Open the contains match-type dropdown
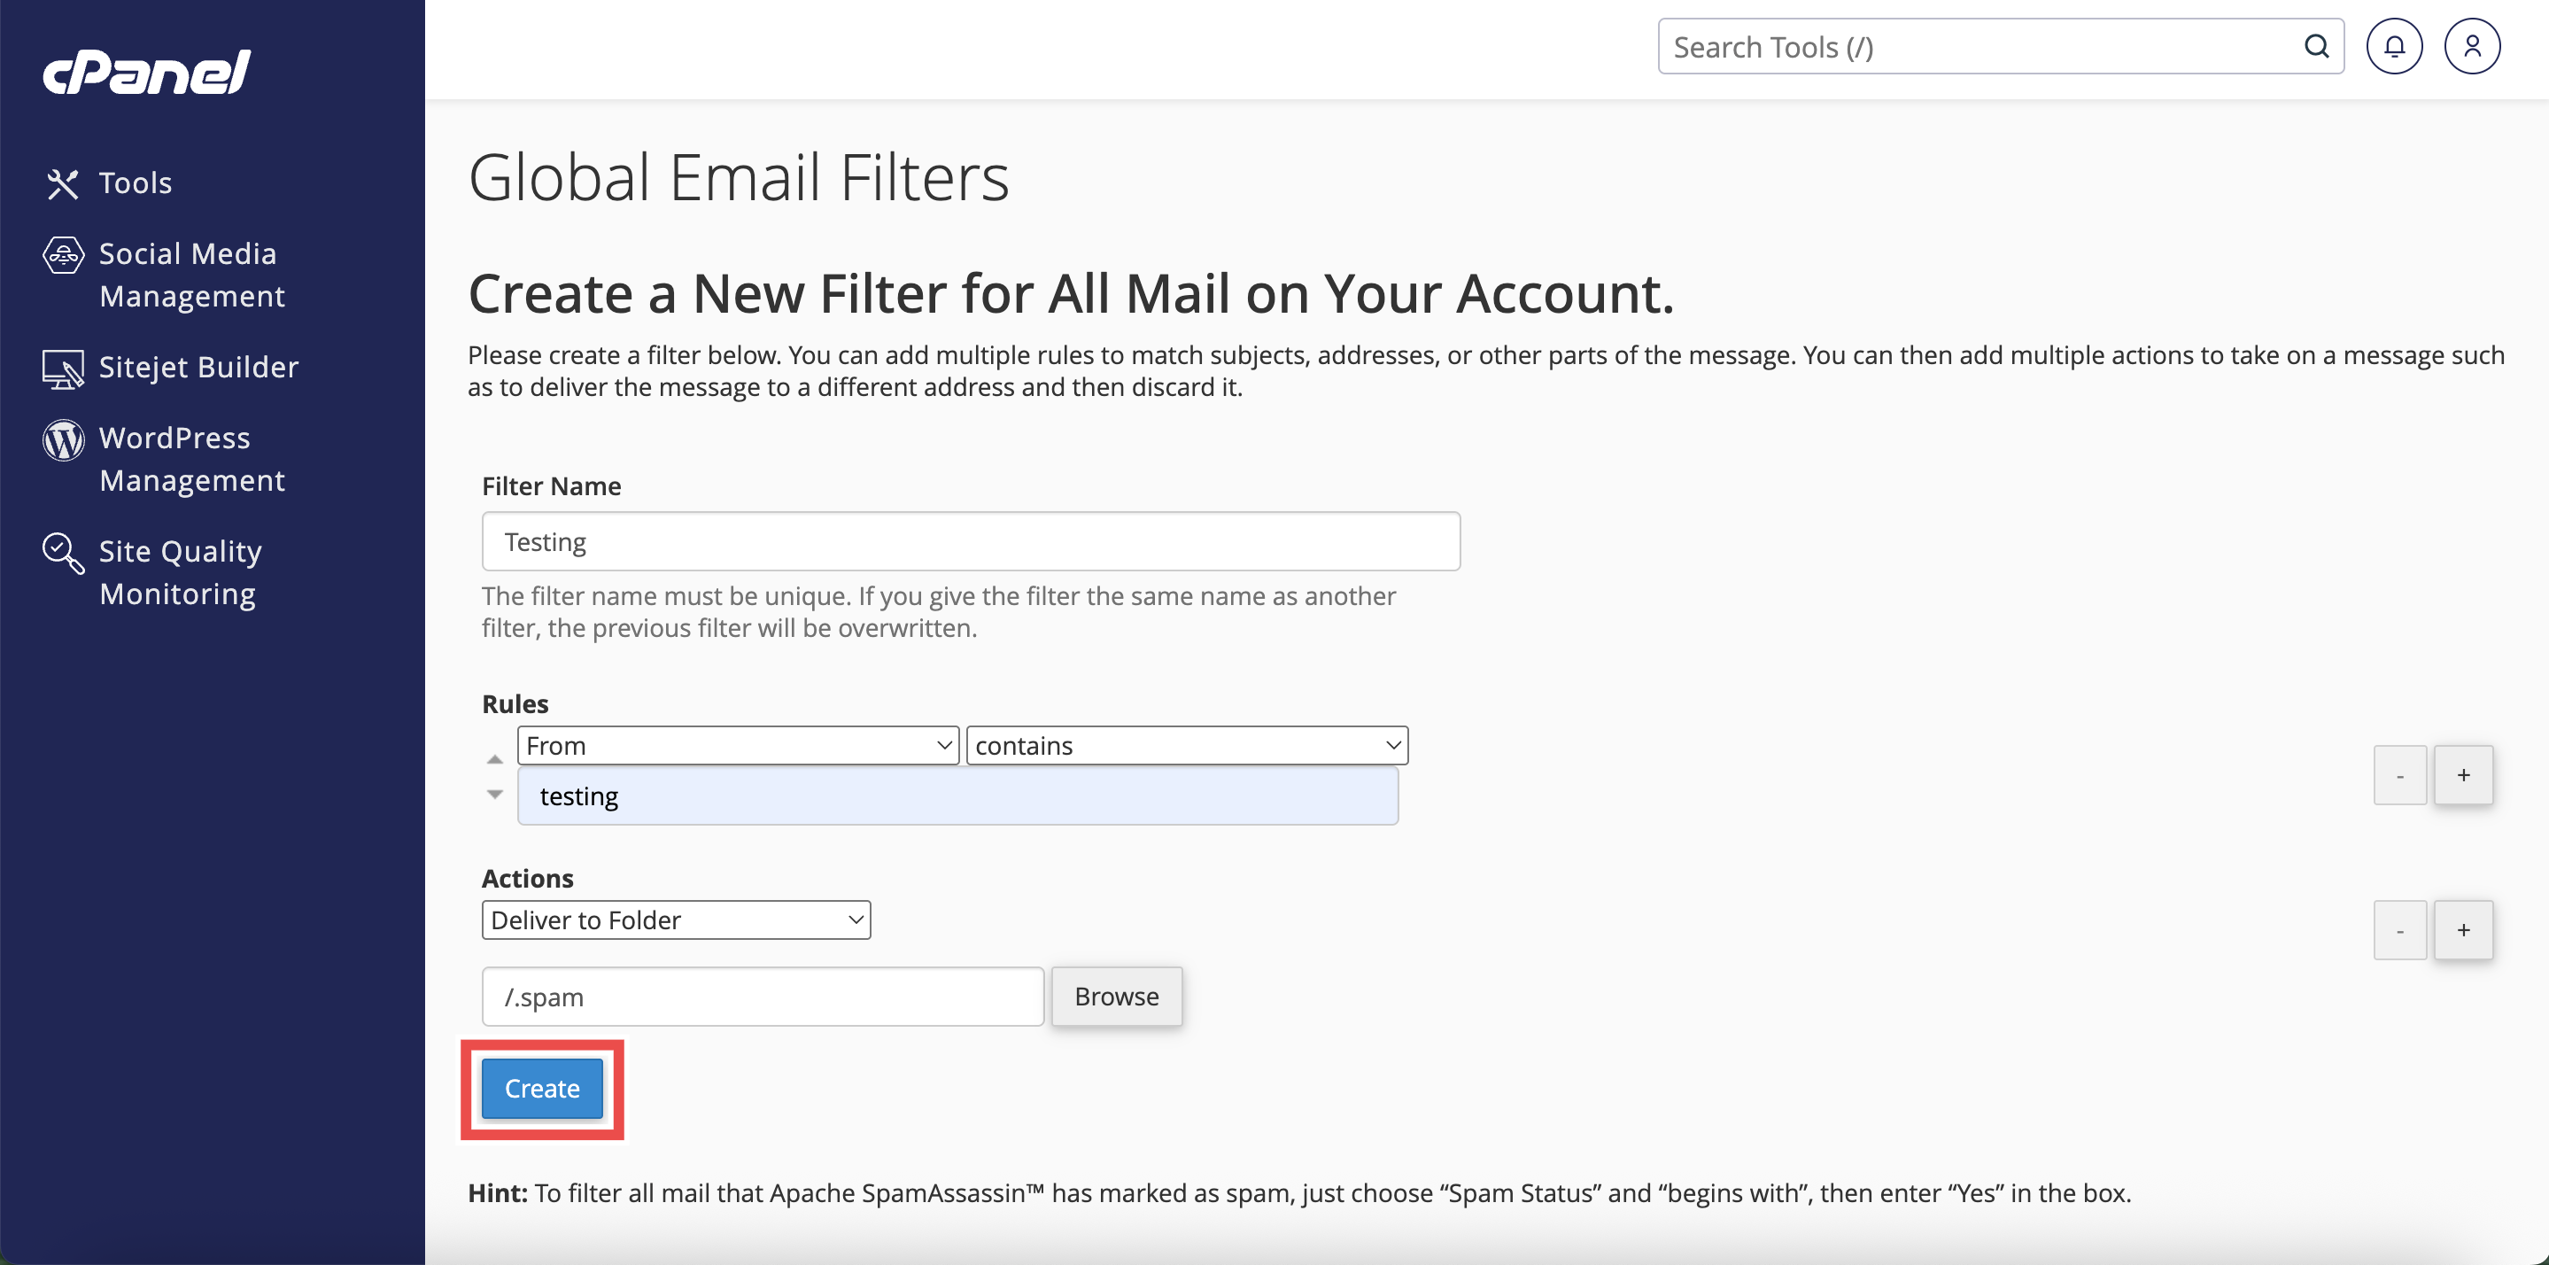Viewport: 2549px width, 1265px height. point(1187,745)
